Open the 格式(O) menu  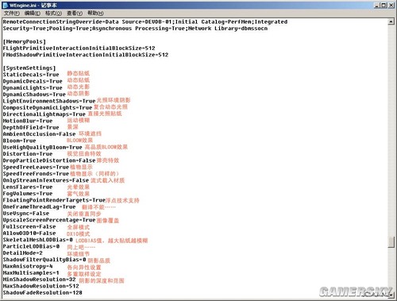53,13
